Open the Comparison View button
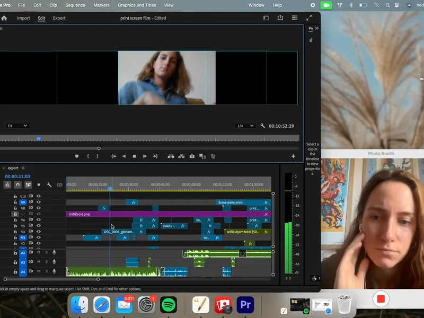 tap(202, 156)
